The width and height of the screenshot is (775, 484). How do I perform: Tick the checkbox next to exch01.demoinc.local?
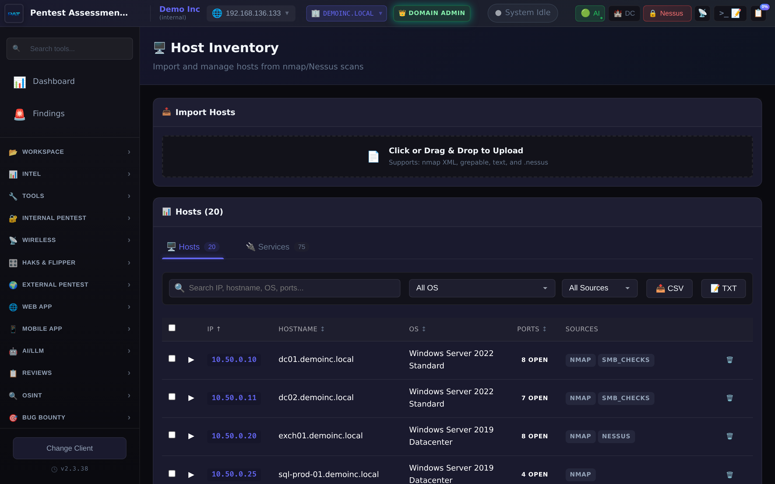click(172, 435)
